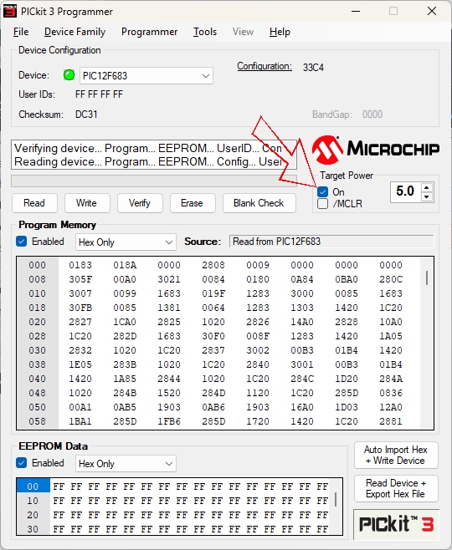
Task: Open the Device Family menu
Action: click(x=74, y=32)
